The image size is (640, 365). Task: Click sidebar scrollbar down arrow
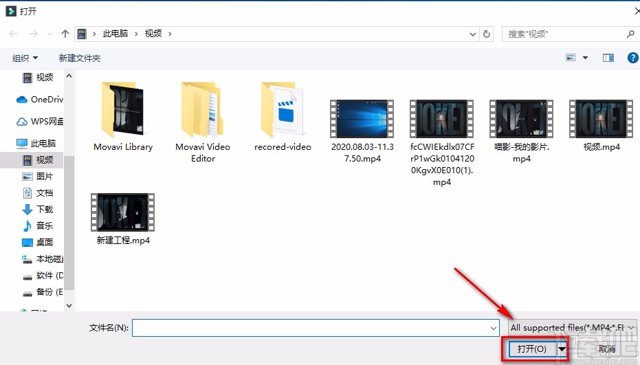point(69,305)
